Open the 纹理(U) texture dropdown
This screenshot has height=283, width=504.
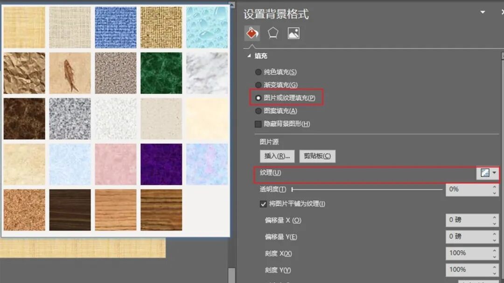[x=488, y=173]
